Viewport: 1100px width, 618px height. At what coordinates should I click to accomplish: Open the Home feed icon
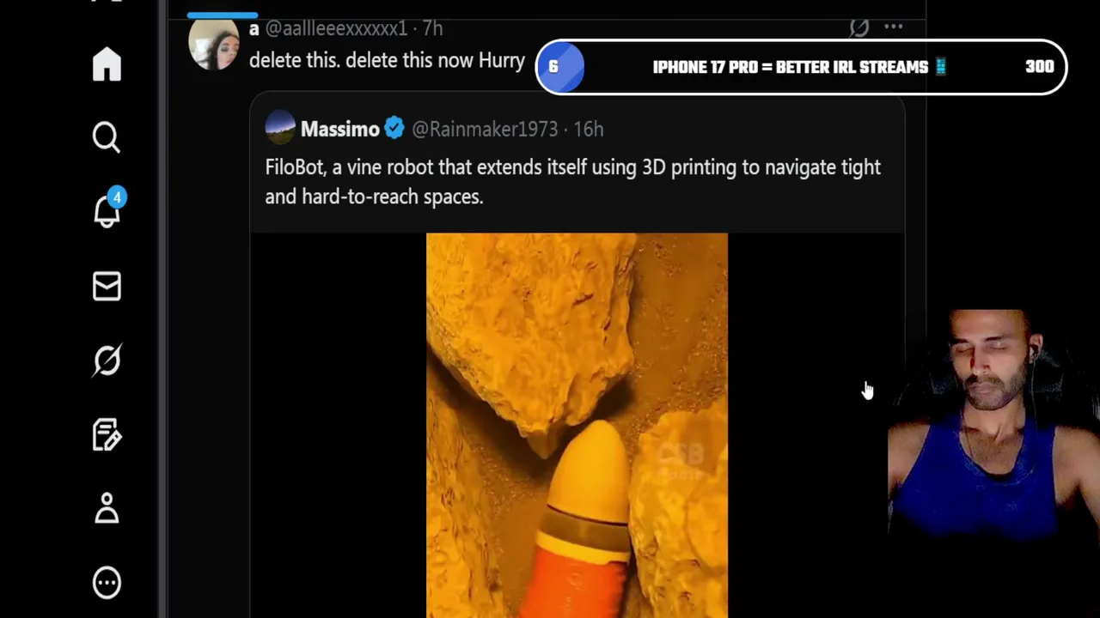(x=107, y=64)
